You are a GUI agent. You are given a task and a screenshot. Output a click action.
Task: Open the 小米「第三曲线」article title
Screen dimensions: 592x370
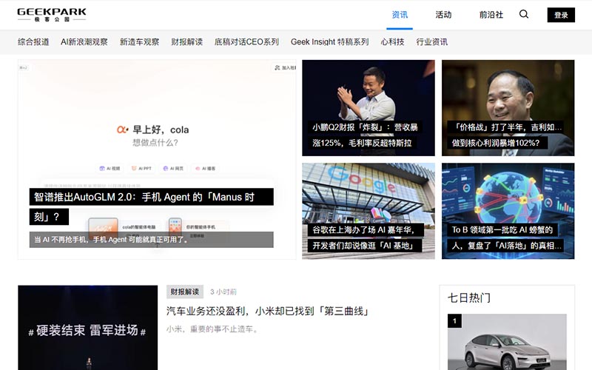click(x=268, y=311)
